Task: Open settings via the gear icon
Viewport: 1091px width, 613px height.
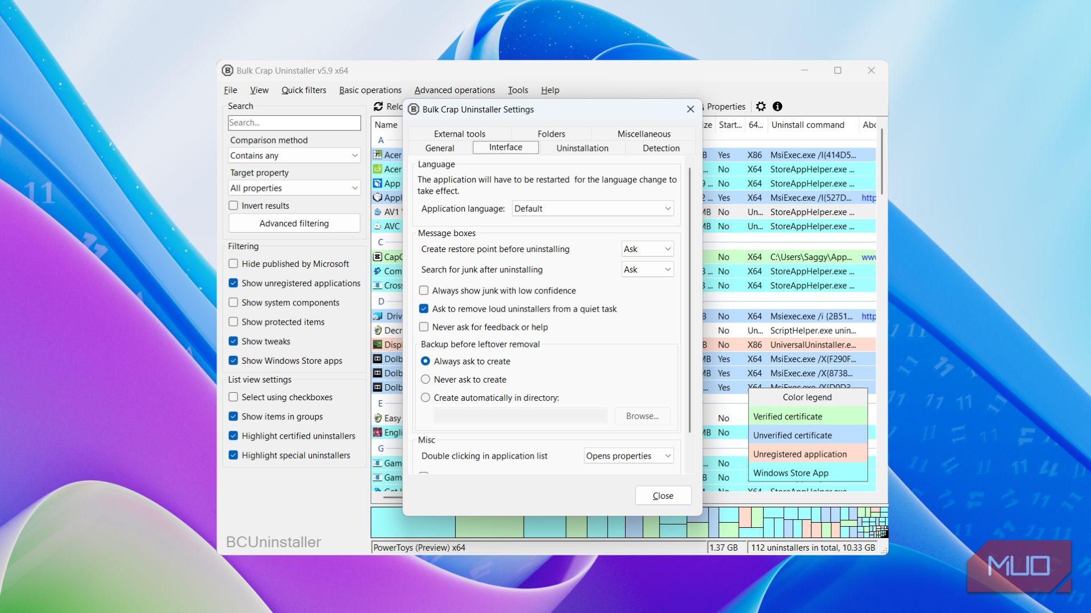Action: coord(761,106)
